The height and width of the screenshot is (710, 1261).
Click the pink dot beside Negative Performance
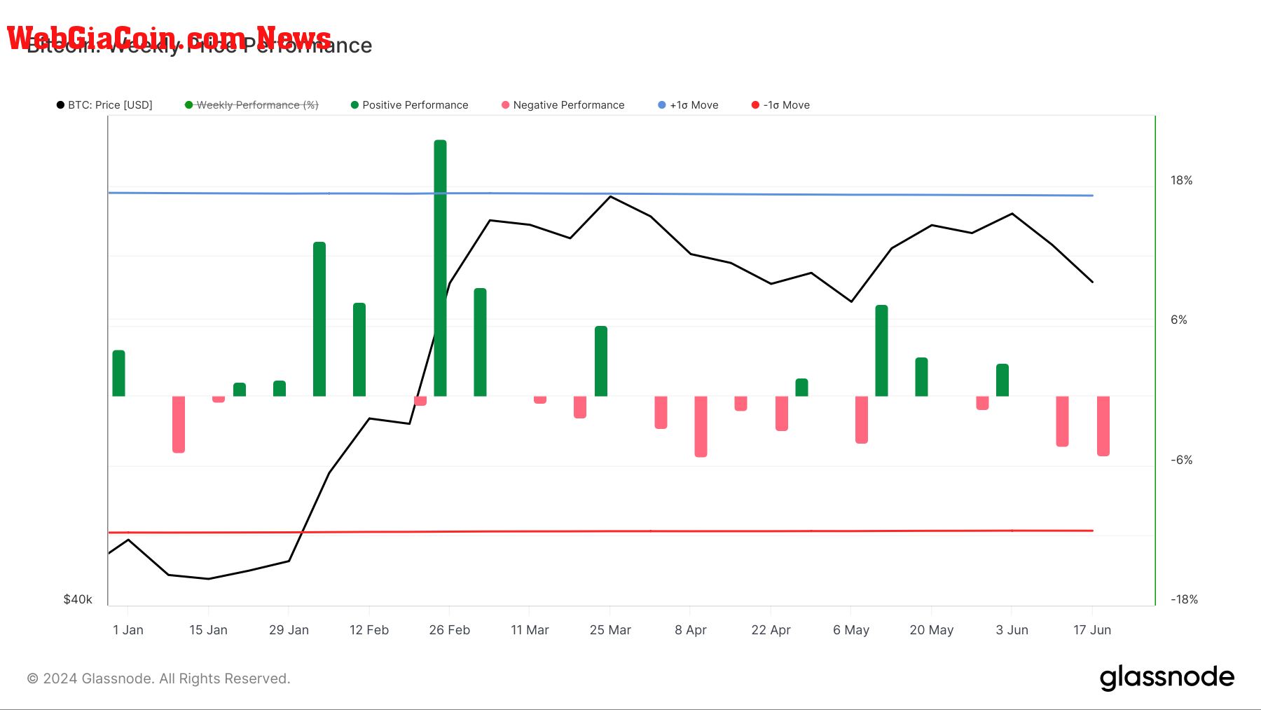tap(505, 105)
